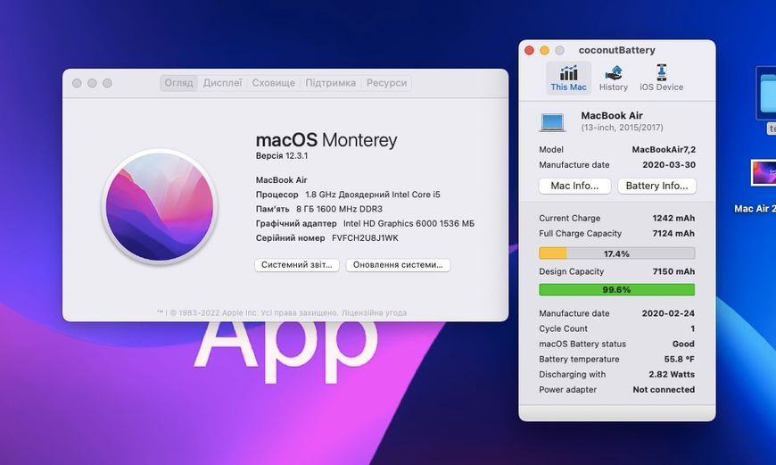The image size is (776, 465).
Task: Click the 2020-02-24 battery manufacture date
Action: click(x=668, y=313)
